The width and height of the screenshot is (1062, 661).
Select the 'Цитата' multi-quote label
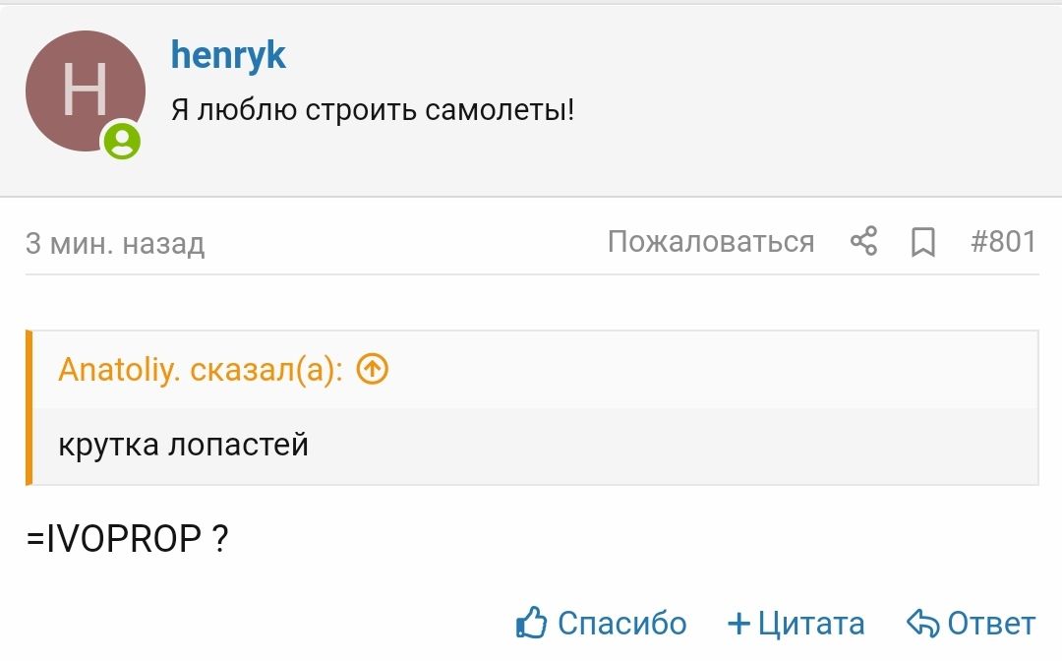811,623
